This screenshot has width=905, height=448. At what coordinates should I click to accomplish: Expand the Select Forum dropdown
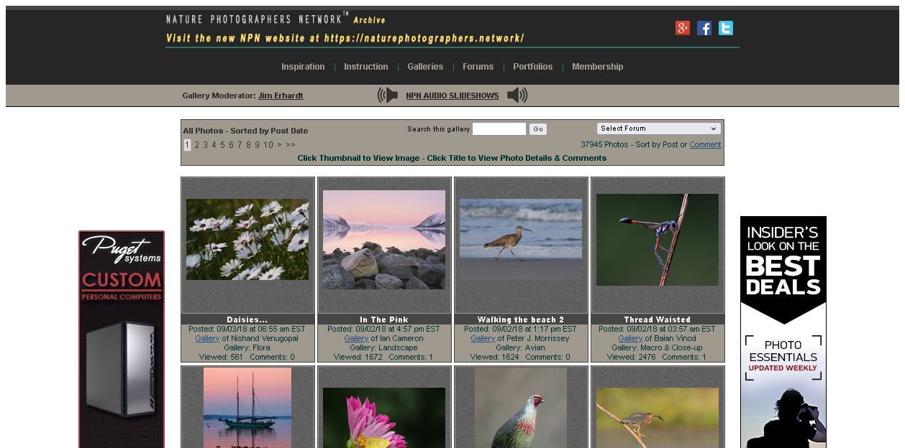tap(658, 129)
